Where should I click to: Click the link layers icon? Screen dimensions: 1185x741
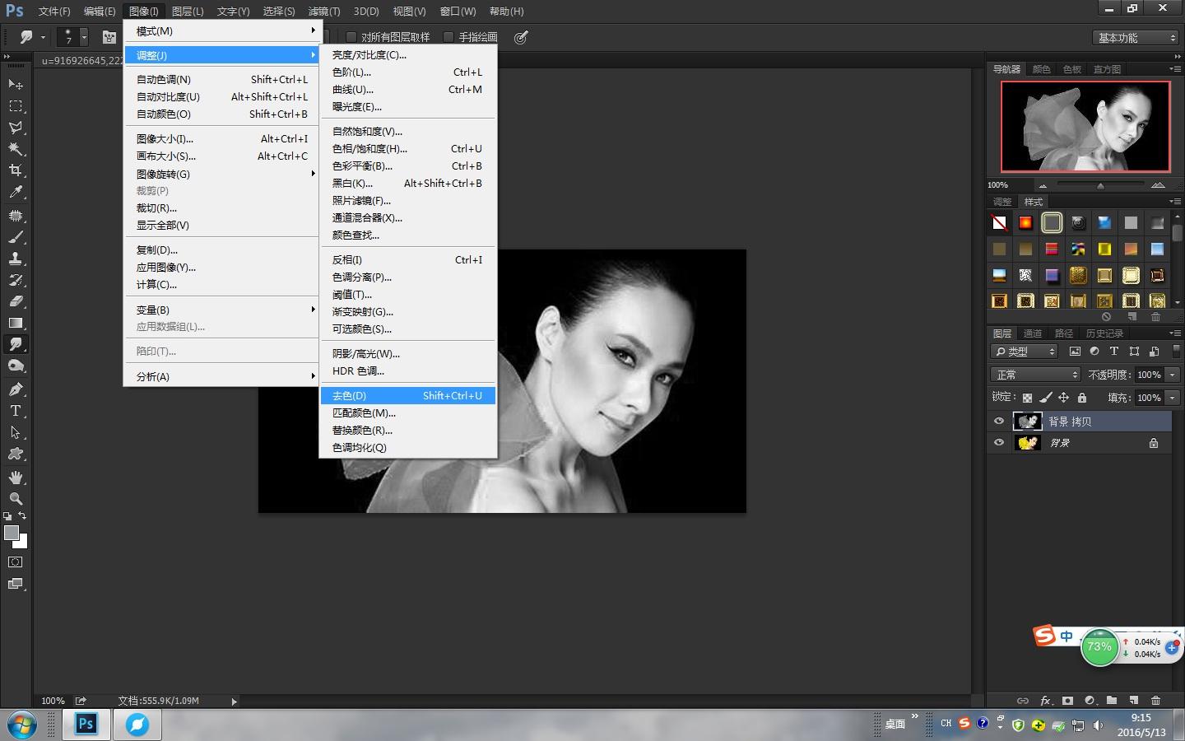1023,701
